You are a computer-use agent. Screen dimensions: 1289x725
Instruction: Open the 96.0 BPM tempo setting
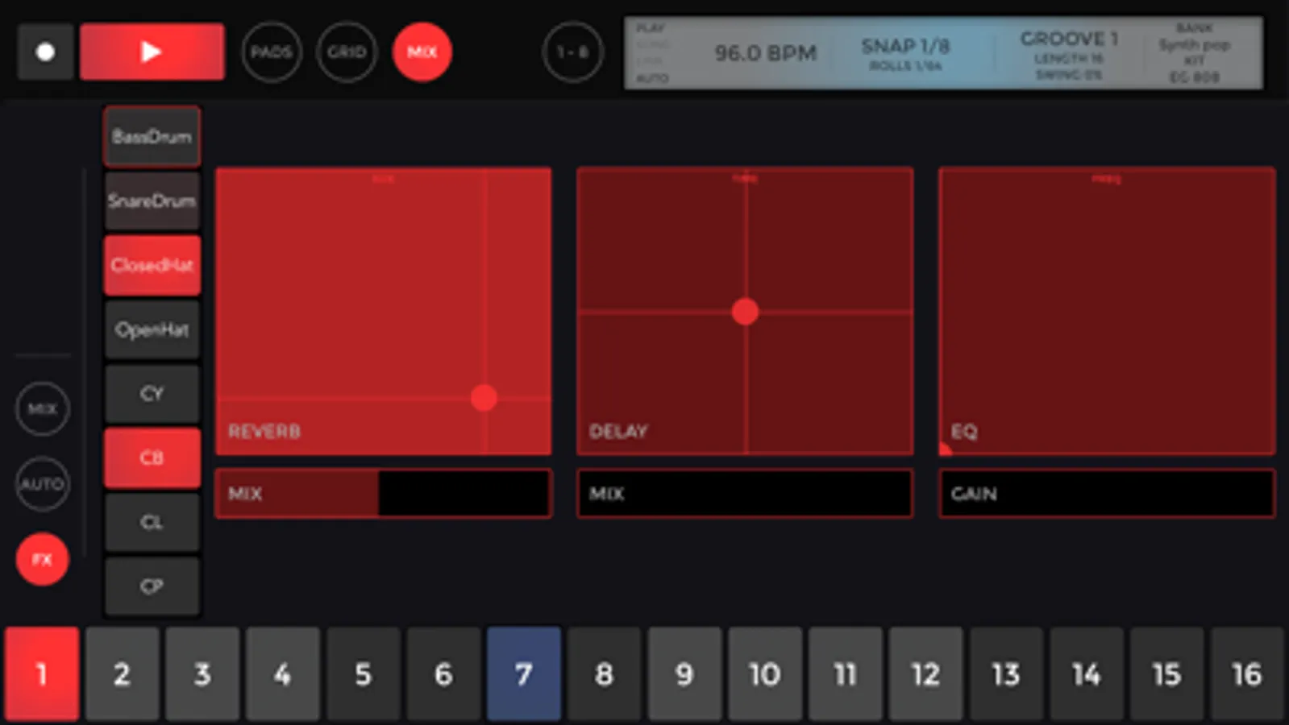[765, 53]
